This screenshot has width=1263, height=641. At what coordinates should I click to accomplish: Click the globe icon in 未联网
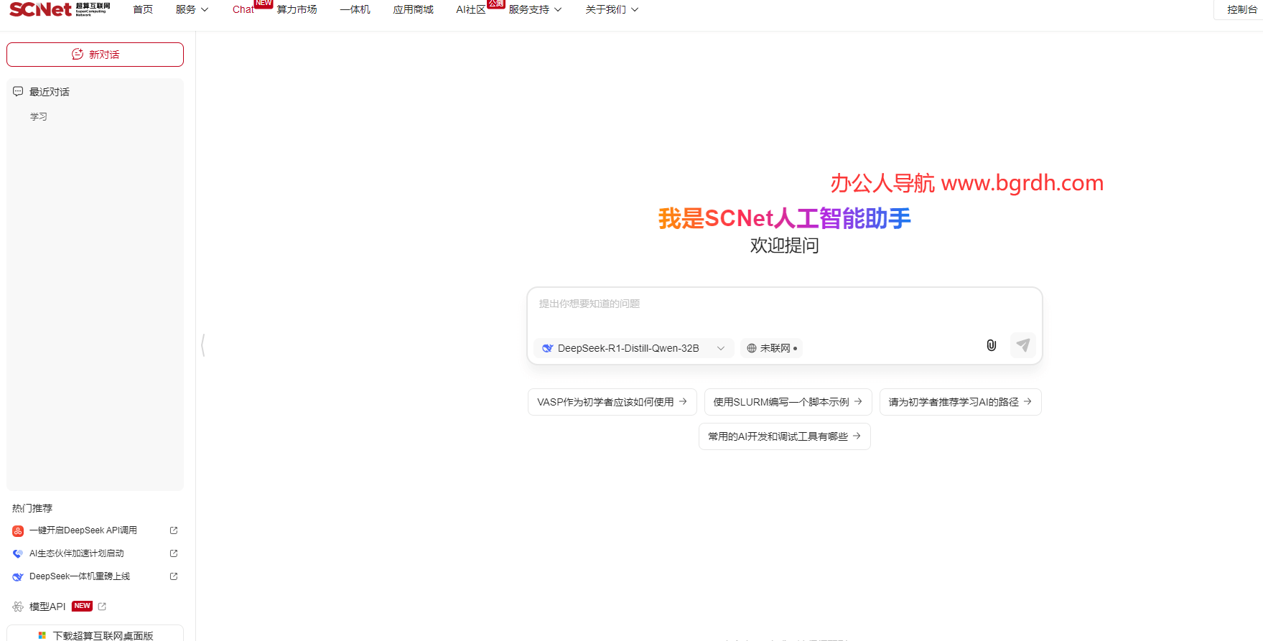(x=752, y=348)
